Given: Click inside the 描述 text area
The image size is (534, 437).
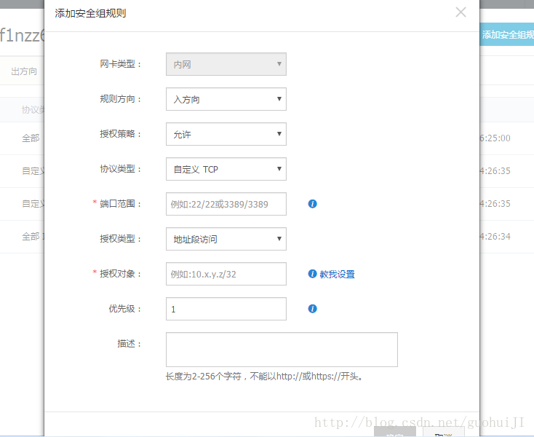Looking at the screenshot, I should tap(282, 350).
